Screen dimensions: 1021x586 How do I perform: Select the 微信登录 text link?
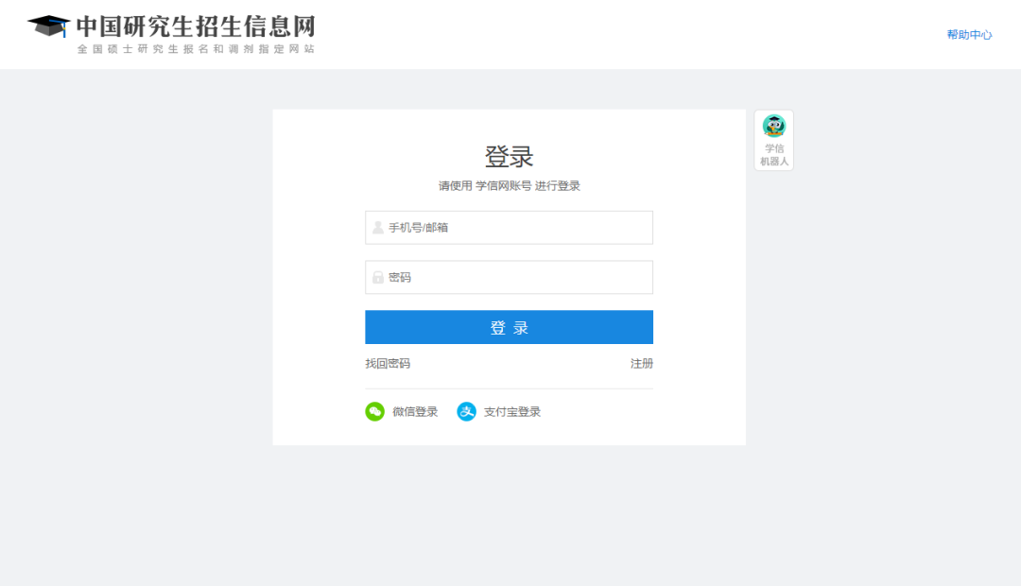(415, 412)
